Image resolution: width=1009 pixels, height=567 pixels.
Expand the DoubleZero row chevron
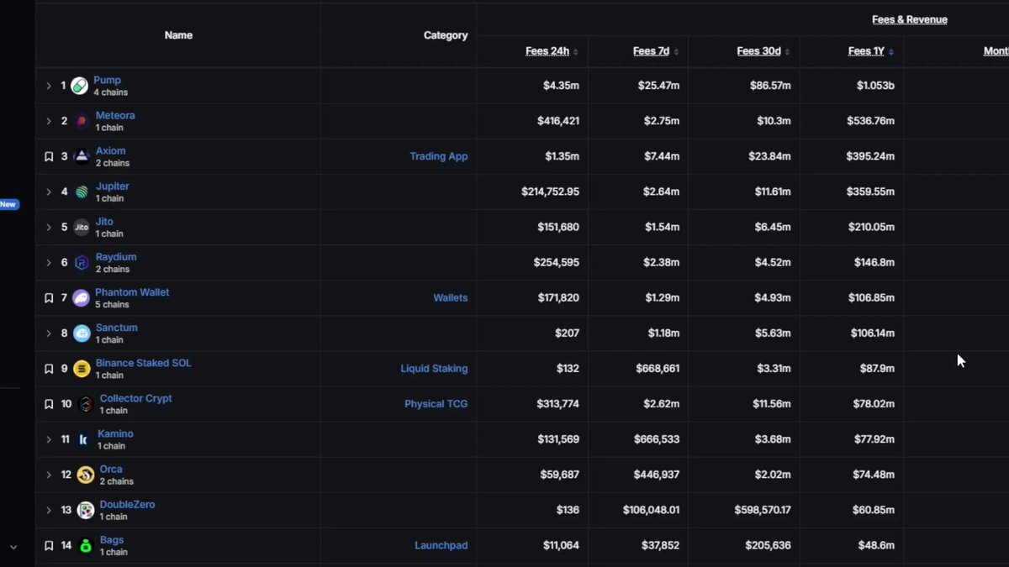tap(49, 510)
